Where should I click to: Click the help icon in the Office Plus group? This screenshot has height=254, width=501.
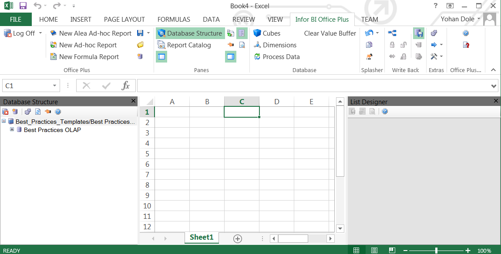465,33
